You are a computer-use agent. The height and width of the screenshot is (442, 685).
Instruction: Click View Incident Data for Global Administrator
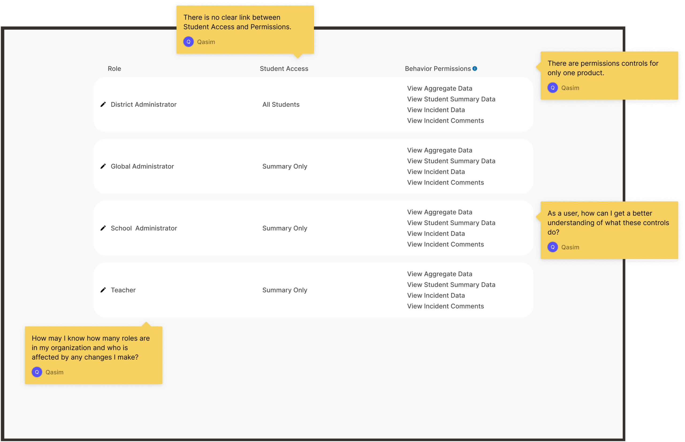point(436,172)
